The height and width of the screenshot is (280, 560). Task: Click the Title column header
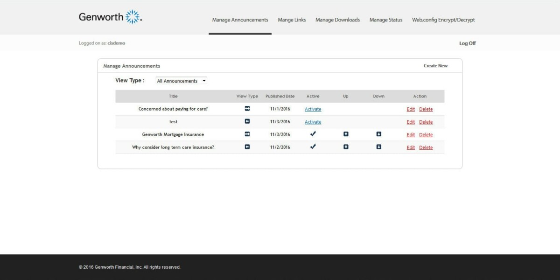[173, 96]
